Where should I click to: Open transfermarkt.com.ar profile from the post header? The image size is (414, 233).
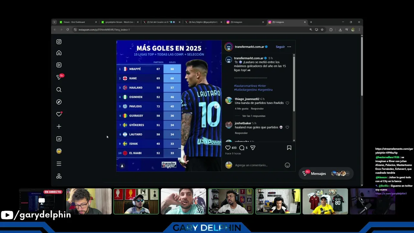(249, 47)
